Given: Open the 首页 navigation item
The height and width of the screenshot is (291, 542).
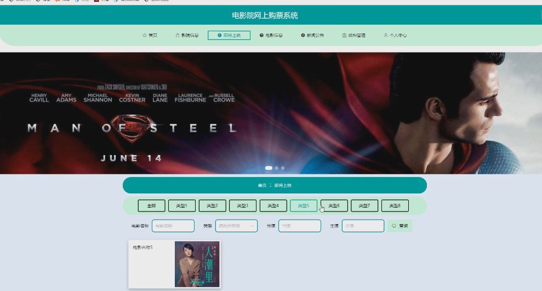Looking at the screenshot, I should [x=150, y=35].
